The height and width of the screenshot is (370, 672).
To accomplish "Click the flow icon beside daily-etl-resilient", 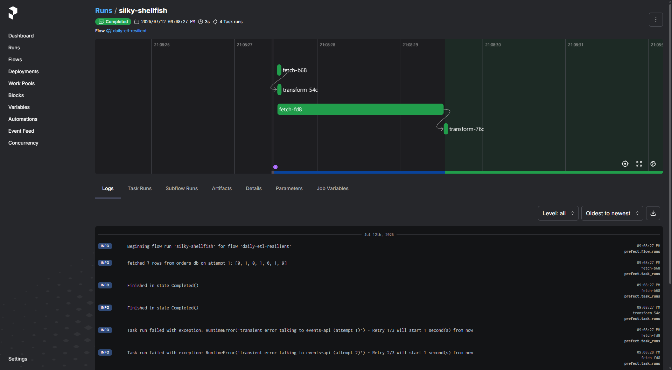I will tap(109, 31).
